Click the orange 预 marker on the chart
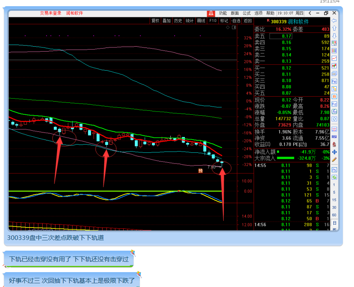This screenshot has height=287, width=354. (201, 171)
